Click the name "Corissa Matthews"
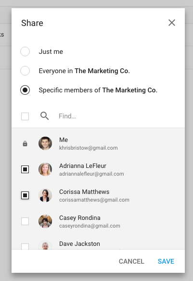The height and width of the screenshot is (281, 193). 84,192
